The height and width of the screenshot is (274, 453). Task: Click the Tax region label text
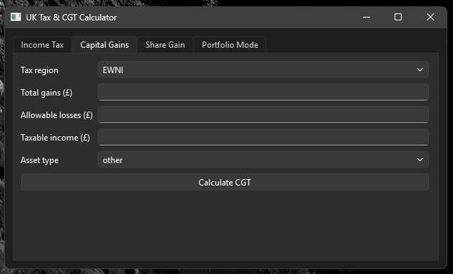point(39,70)
